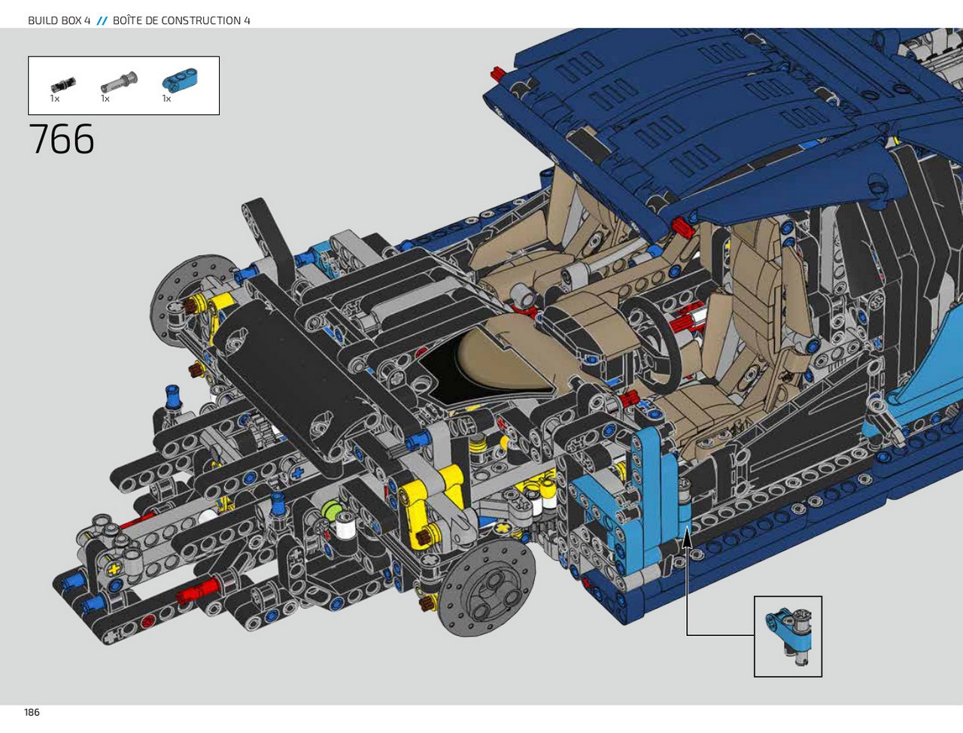This screenshot has height=733, width=963.
Task: Click the 1x quantity under grey axle pin
Action: click(x=105, y=99)
